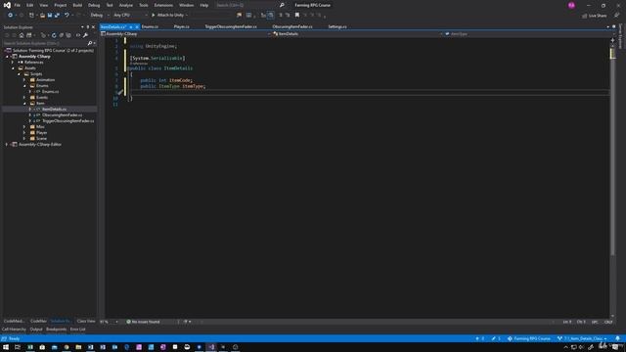Expand the Animation folder
Image resolution: width=626 pixels, height=352 pixels.
click(x=24, y=80)
